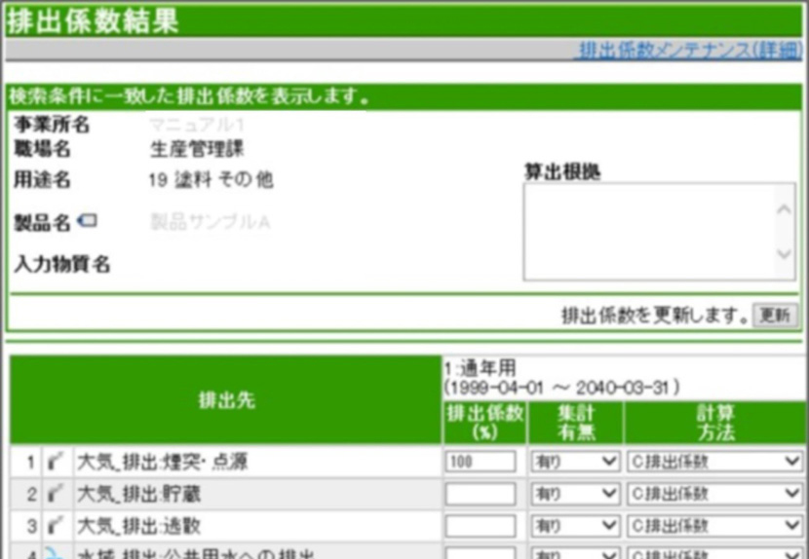Open the 排出係数メンテナンス(詳細) link
The image size is (809, 559).
(x=690, y=51)
